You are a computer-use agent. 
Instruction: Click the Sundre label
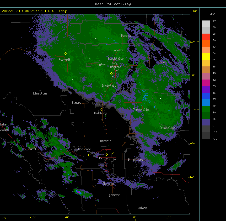77,103
